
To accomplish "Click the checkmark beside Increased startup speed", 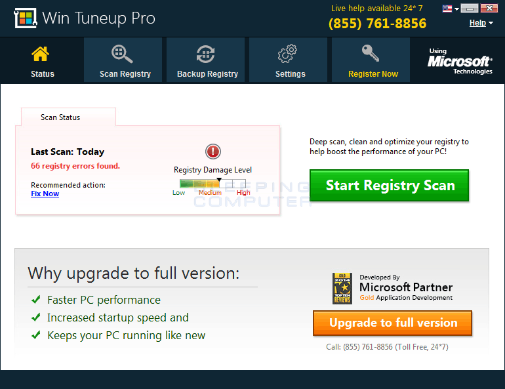I will [36, 317].
